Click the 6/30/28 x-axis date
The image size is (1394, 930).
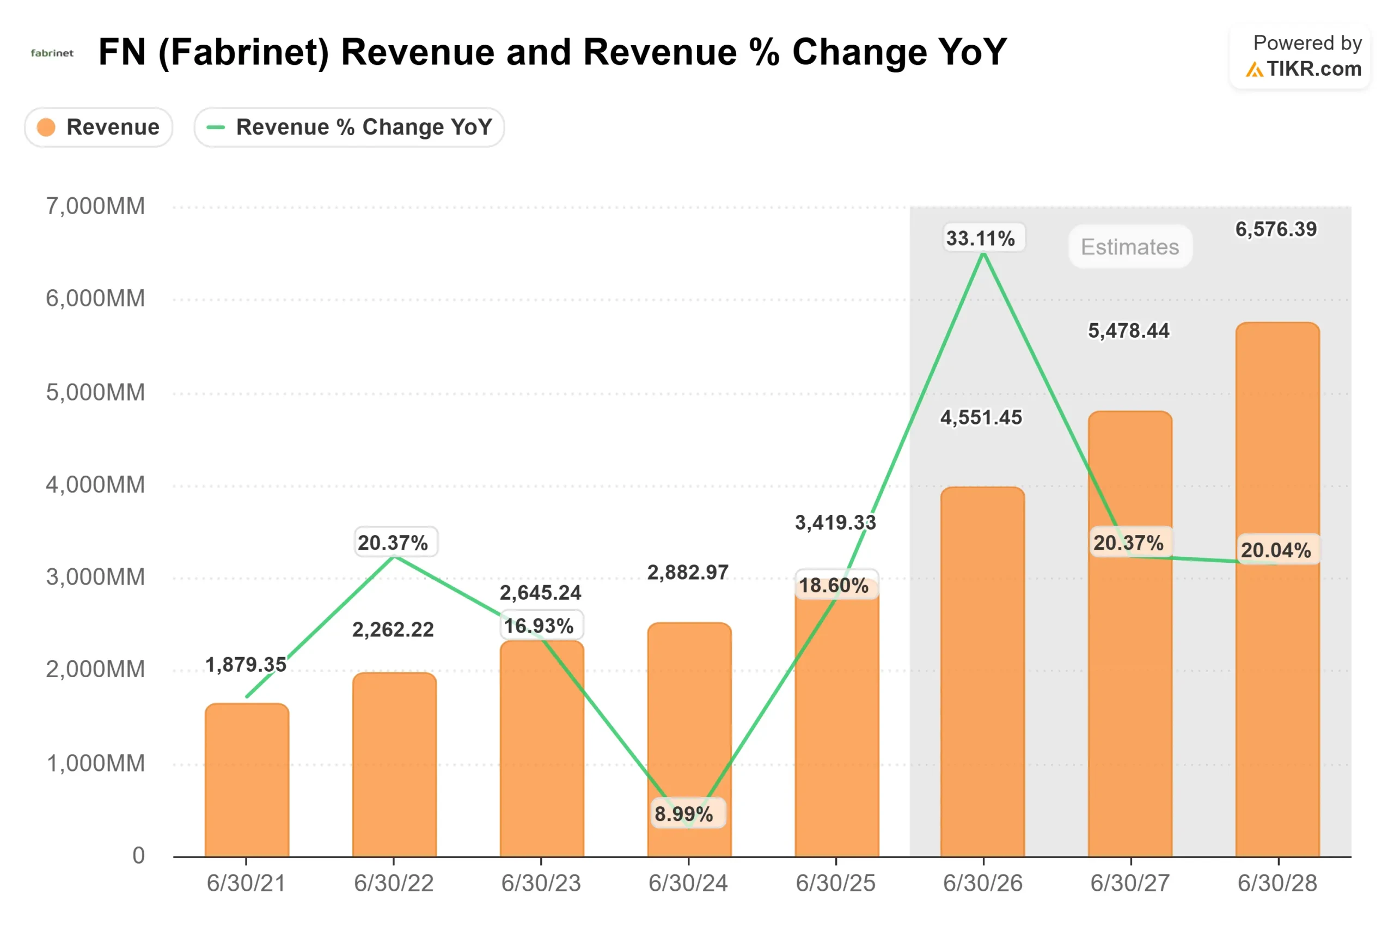click(x=1278, y=884)
